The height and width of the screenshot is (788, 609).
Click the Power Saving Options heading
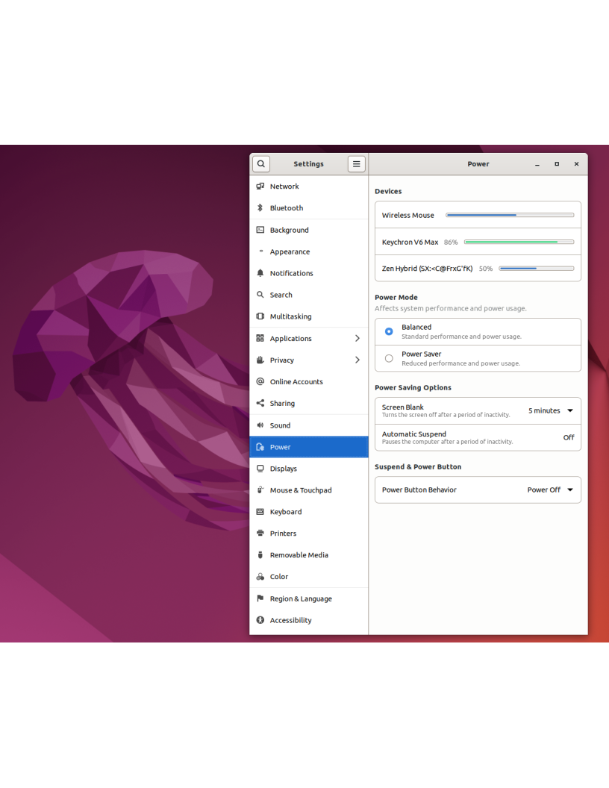point(413,387)
